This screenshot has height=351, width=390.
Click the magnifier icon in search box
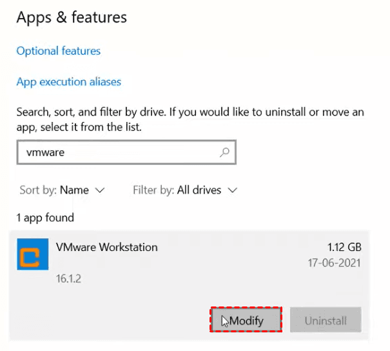pos(224,153)
